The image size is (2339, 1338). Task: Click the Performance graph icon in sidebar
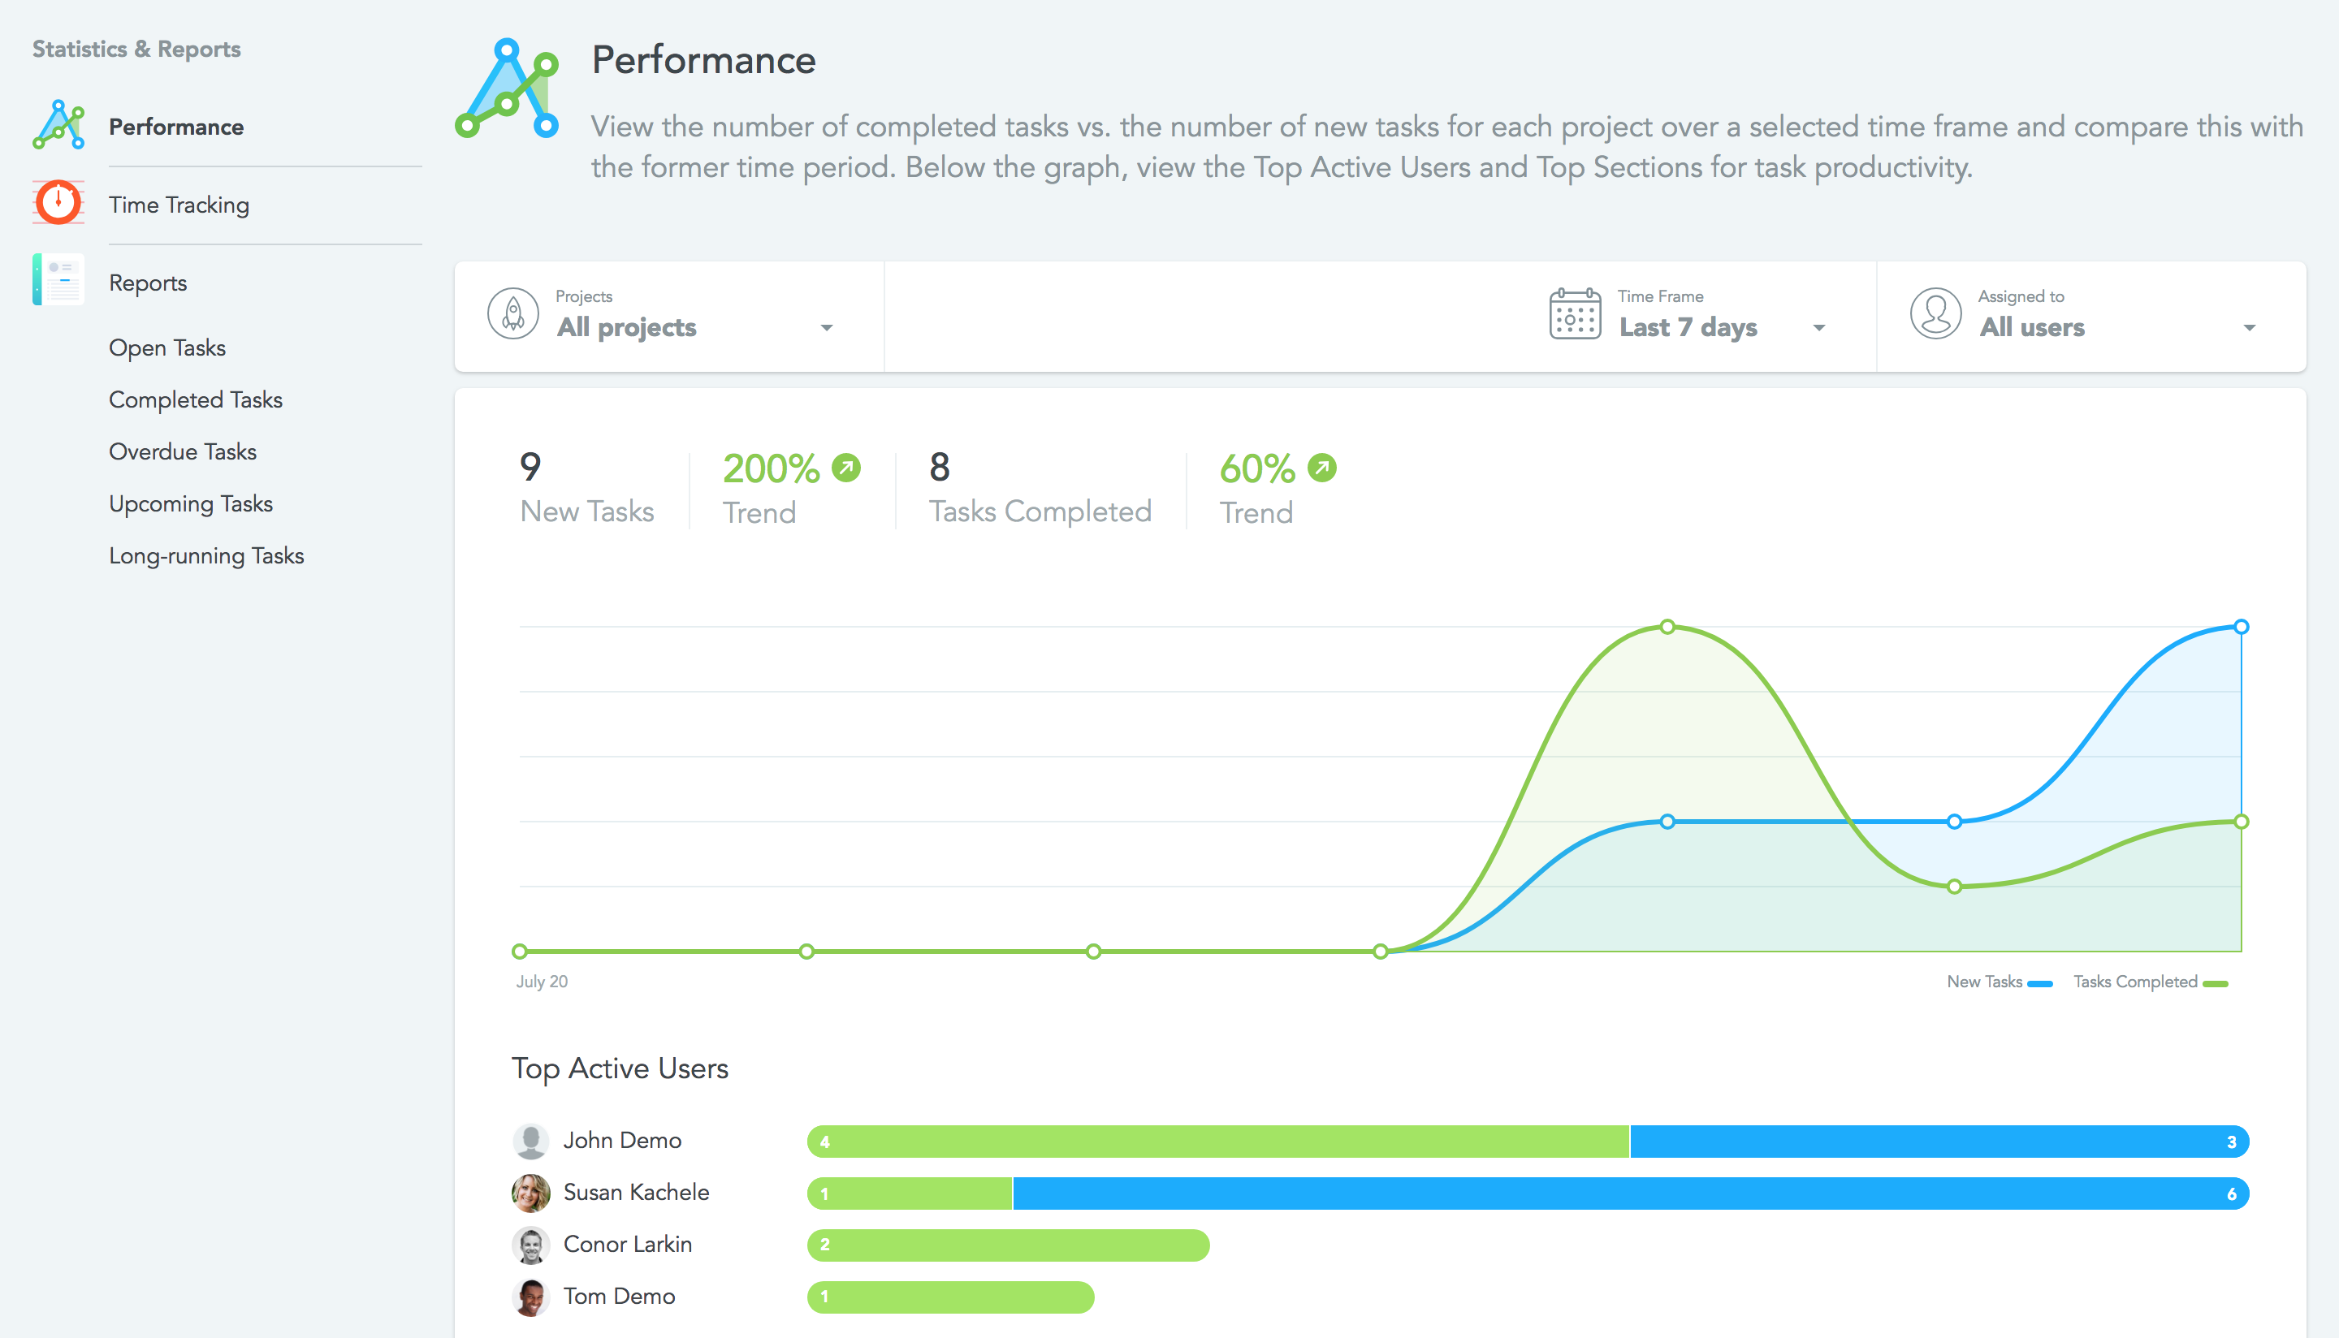(x=58, y=126)
